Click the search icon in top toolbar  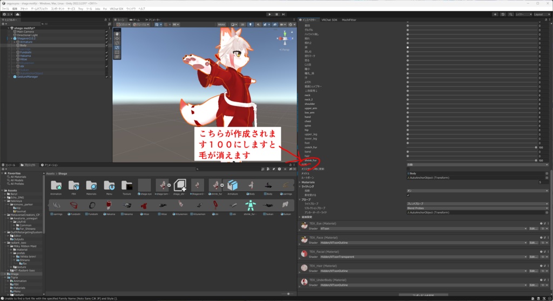click(511, 15)
